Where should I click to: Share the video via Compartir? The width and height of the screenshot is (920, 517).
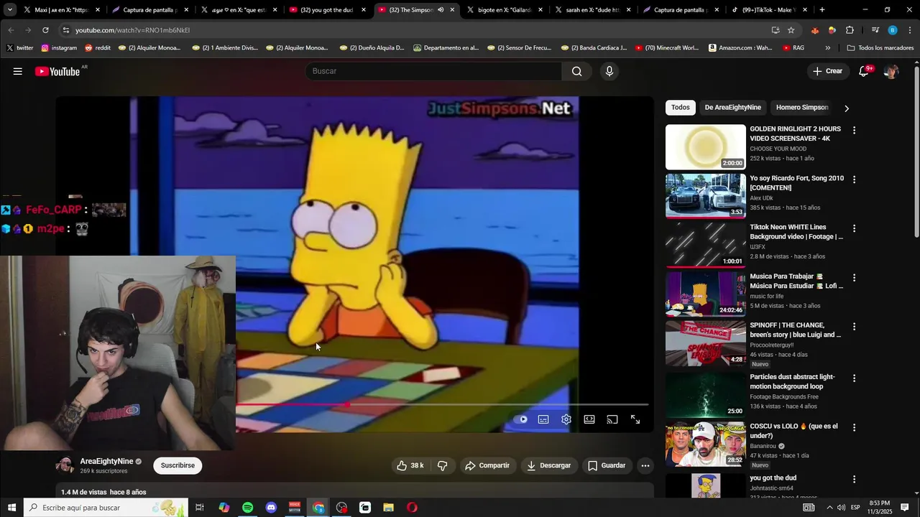point(487,465)
